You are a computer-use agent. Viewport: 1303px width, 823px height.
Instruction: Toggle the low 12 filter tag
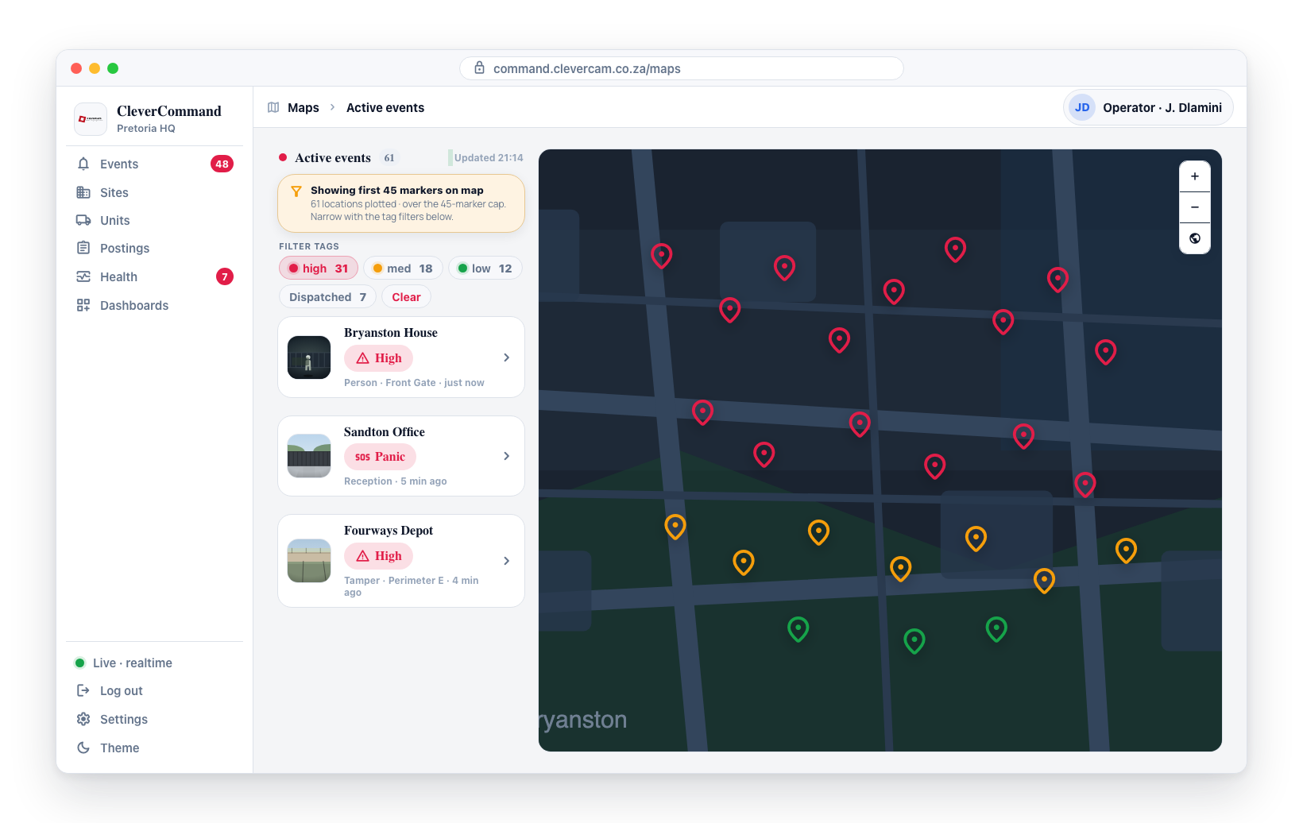485,269
